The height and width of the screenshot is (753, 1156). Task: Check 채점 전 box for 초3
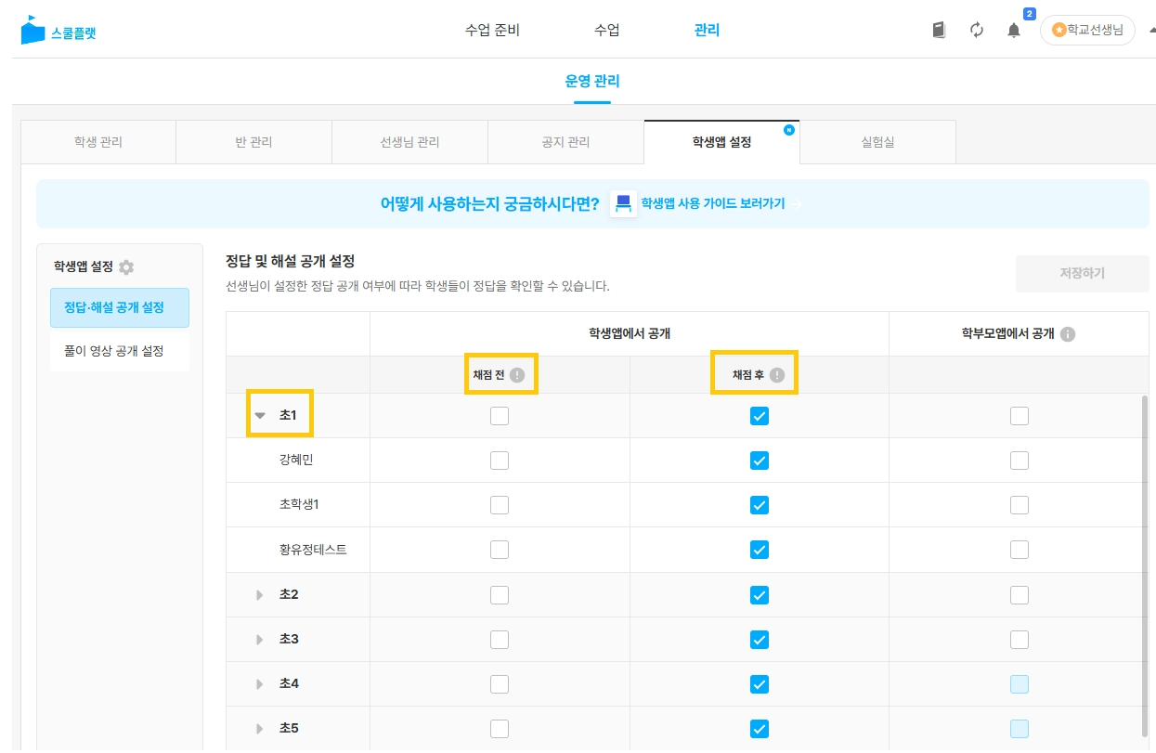click(500, 639)
